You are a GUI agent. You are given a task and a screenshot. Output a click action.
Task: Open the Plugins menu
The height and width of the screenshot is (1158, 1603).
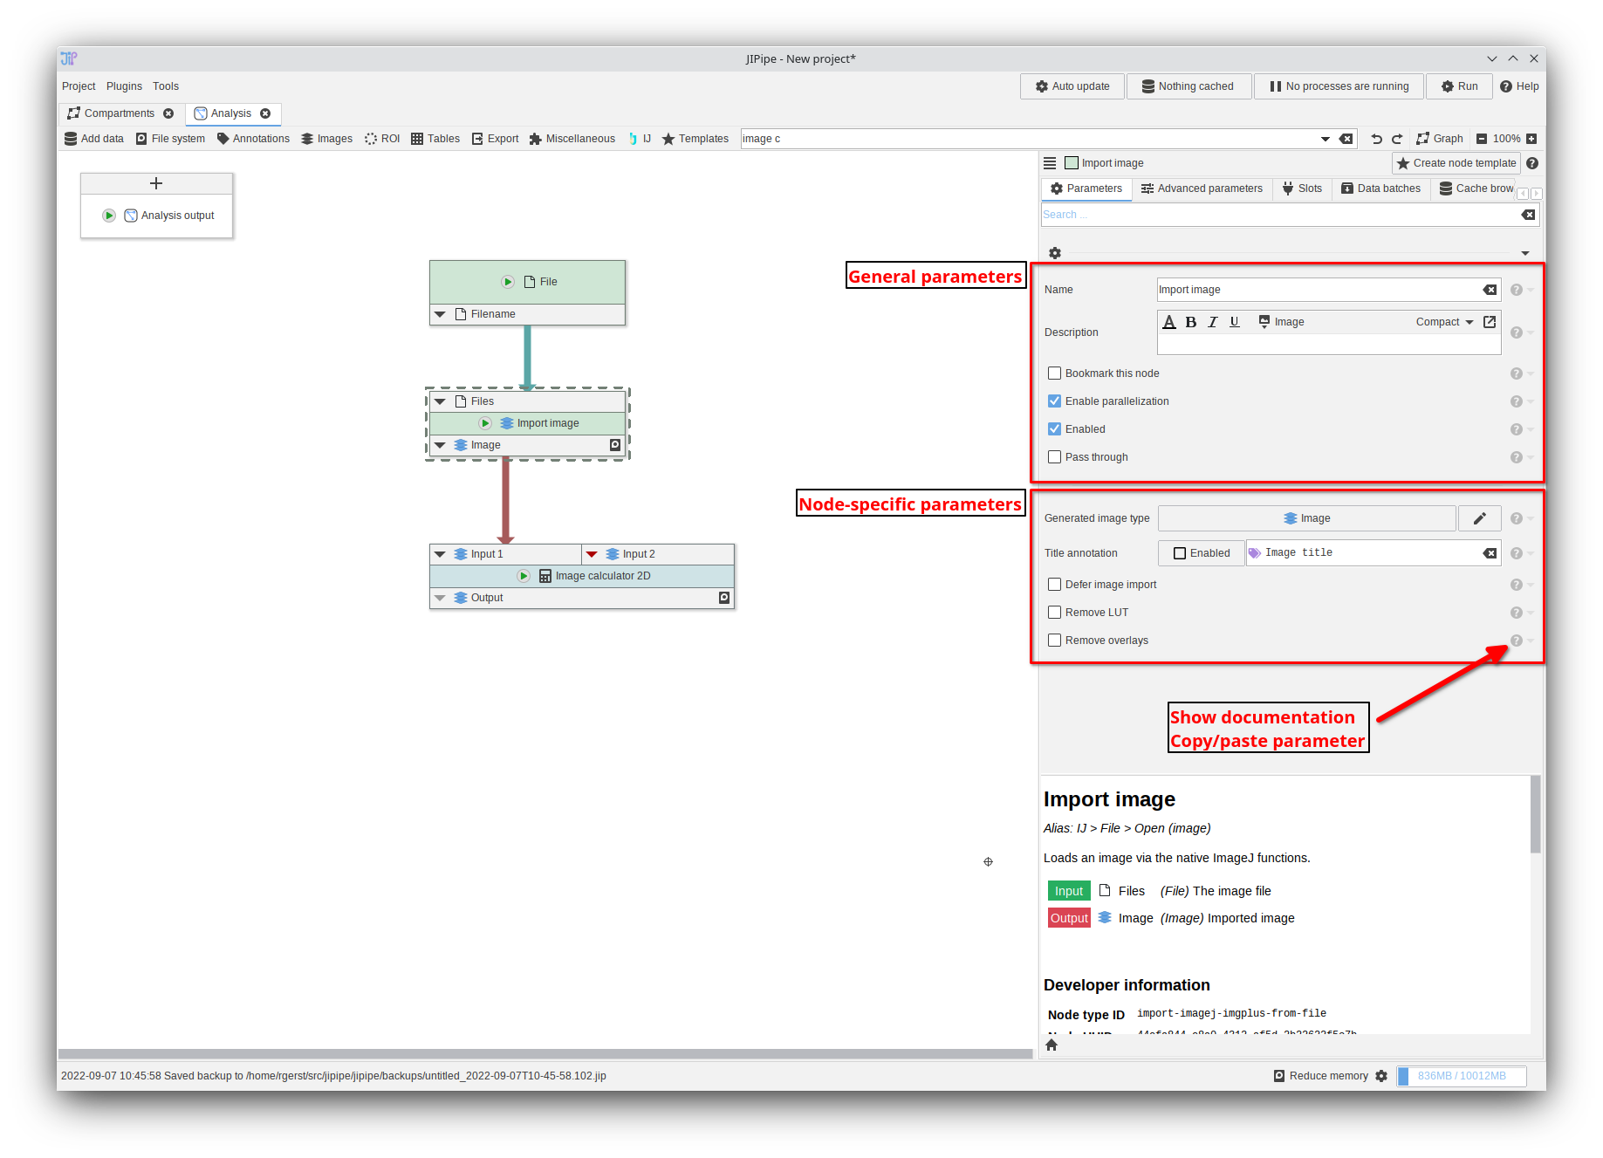(124, 86)
